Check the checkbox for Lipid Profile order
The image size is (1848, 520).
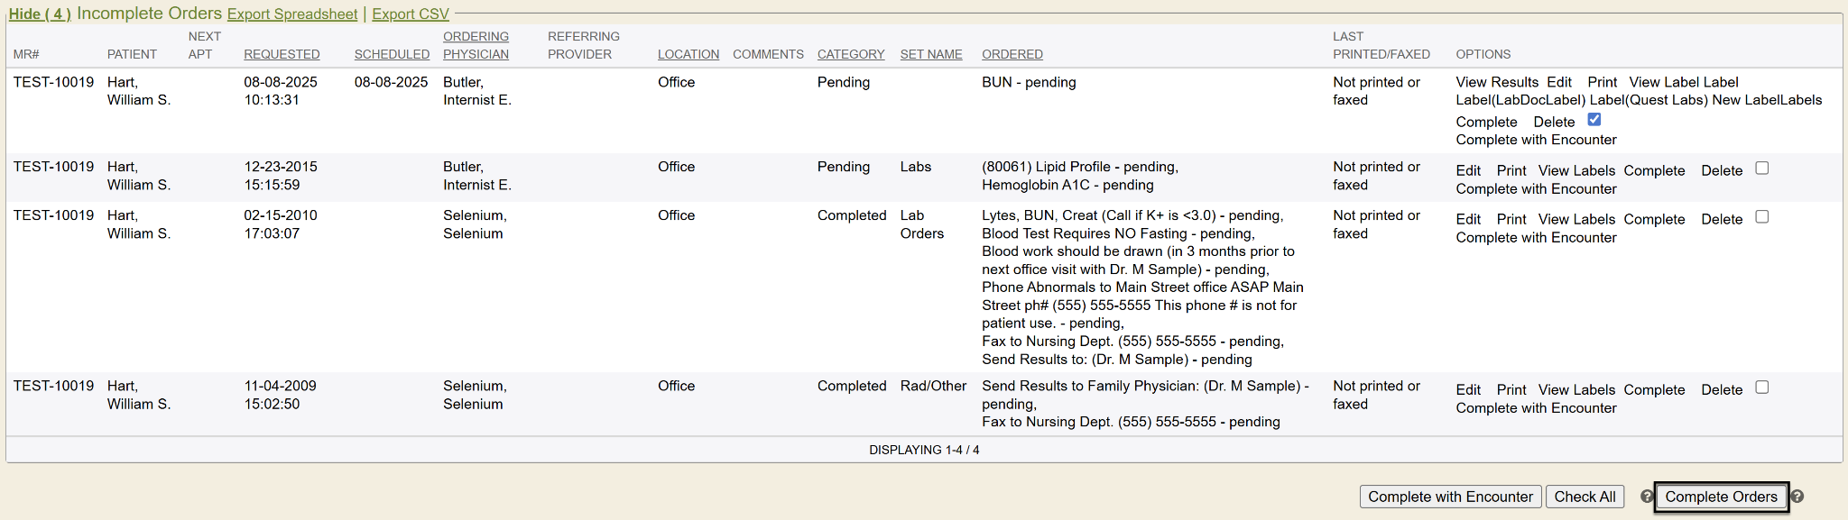click(1761, 169)
